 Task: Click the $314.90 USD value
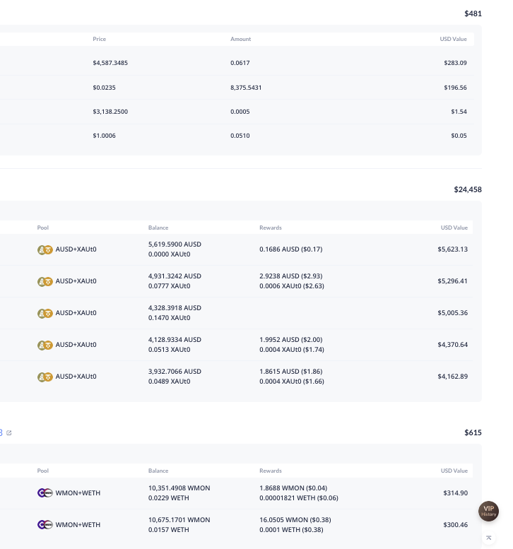pyautogui.click(x=455, y=493)
